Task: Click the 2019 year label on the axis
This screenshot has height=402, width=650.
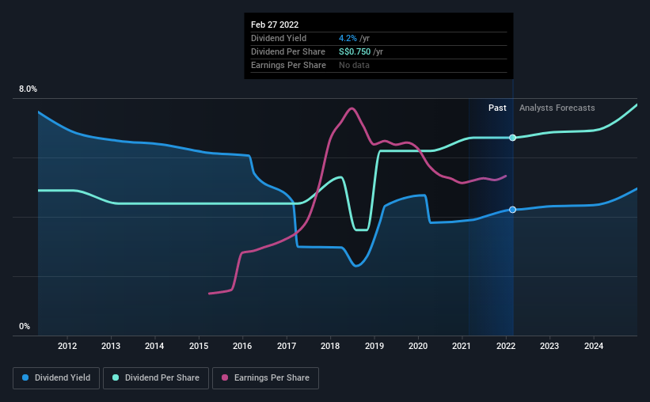Action: 374,346
